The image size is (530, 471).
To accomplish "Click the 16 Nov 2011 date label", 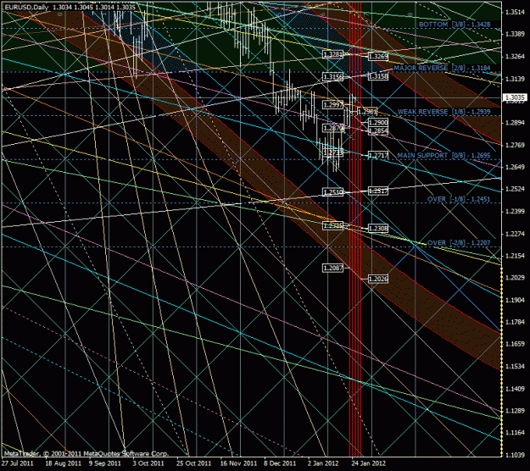I will click(238, 463).
